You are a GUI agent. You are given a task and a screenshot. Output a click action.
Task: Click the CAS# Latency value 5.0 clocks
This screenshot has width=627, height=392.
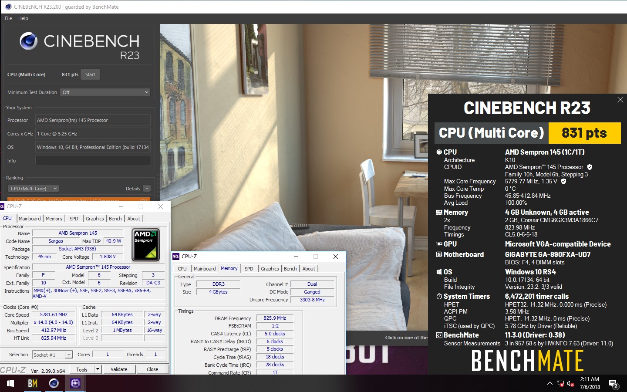point(275,334)
